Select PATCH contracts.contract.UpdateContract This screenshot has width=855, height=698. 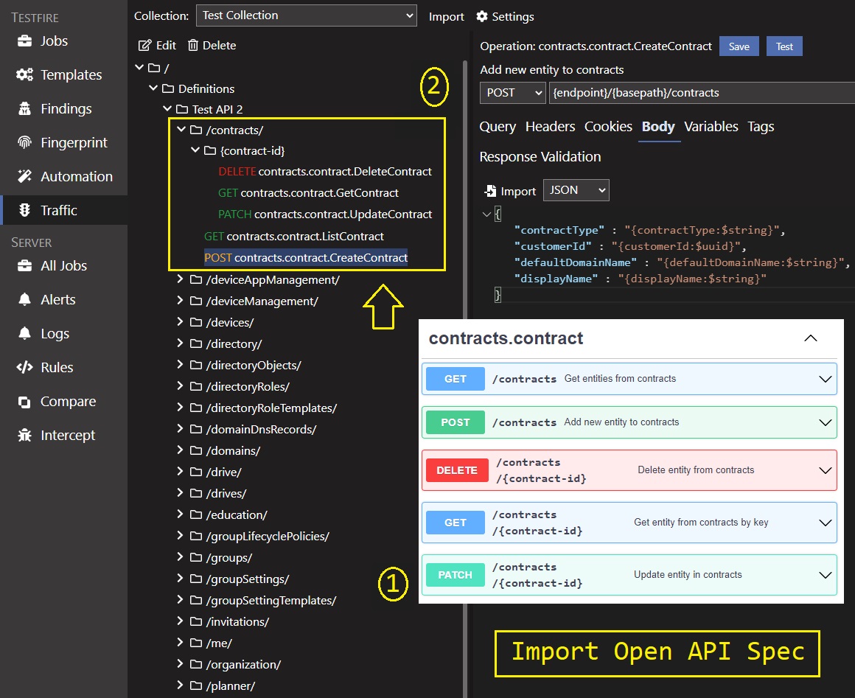point(325,214)
